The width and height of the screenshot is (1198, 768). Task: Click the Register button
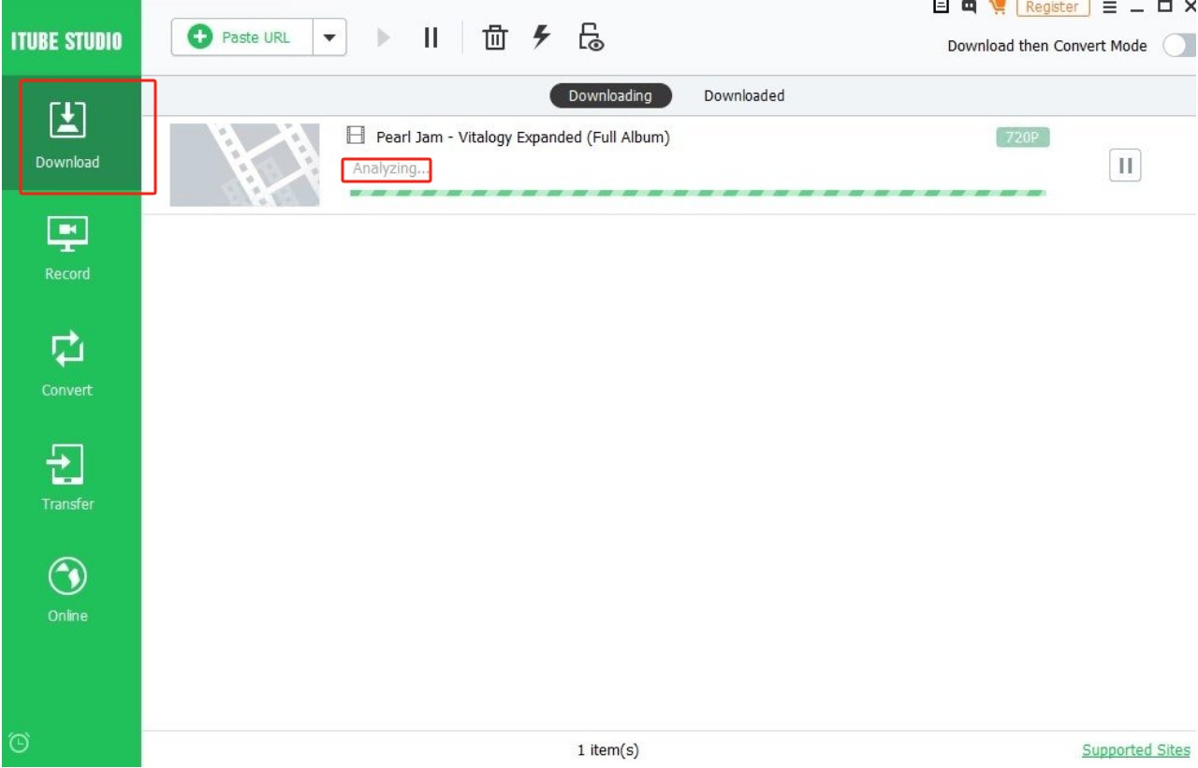click(1053, 7)
